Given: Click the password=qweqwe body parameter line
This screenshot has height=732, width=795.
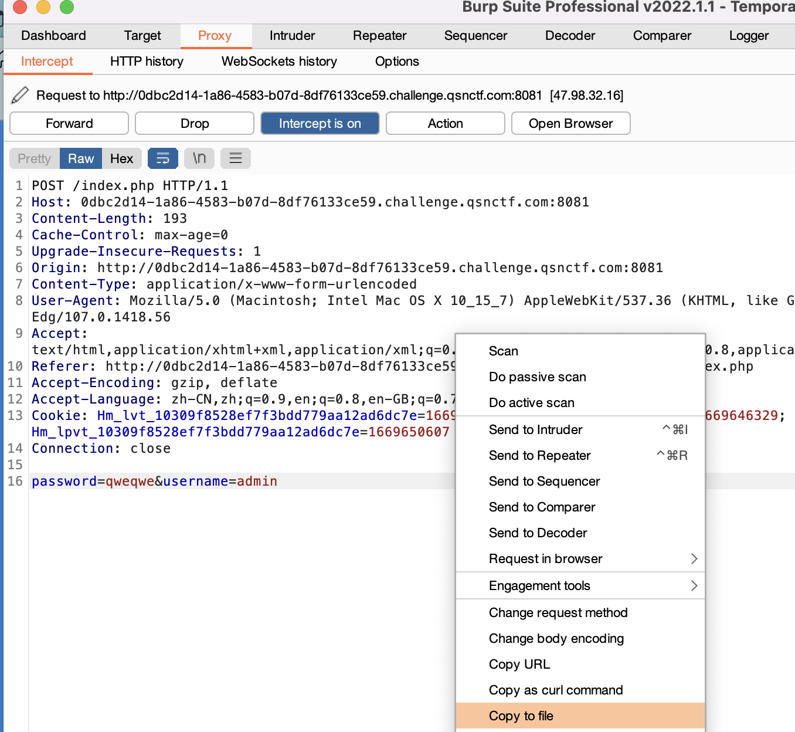Looking at the screenshot, I should [x=154, y=481].
